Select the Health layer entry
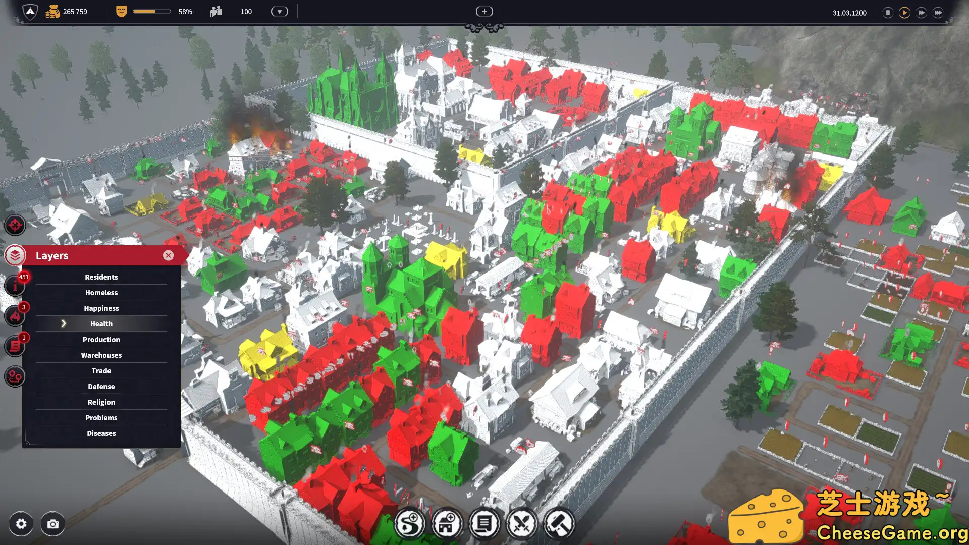Screen dimensions: 969x545 [101, 324]
